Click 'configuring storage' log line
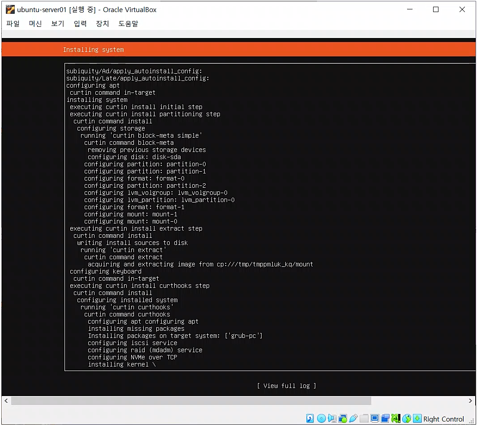 [111, 128]
